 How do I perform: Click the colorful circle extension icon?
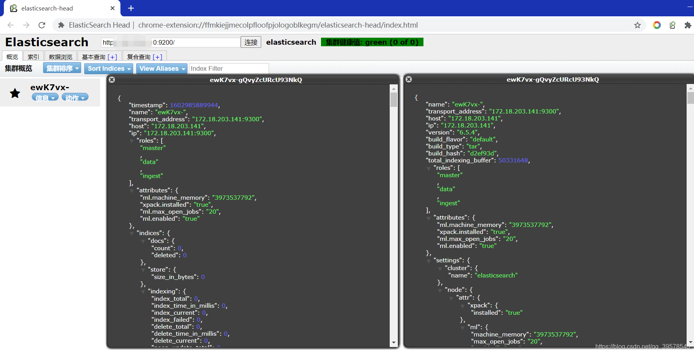657,25
